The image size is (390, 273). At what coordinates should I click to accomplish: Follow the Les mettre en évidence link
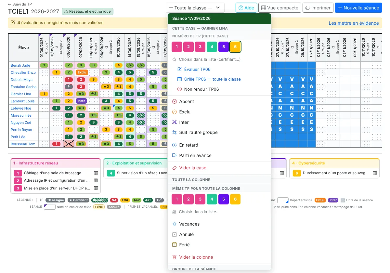354,23
